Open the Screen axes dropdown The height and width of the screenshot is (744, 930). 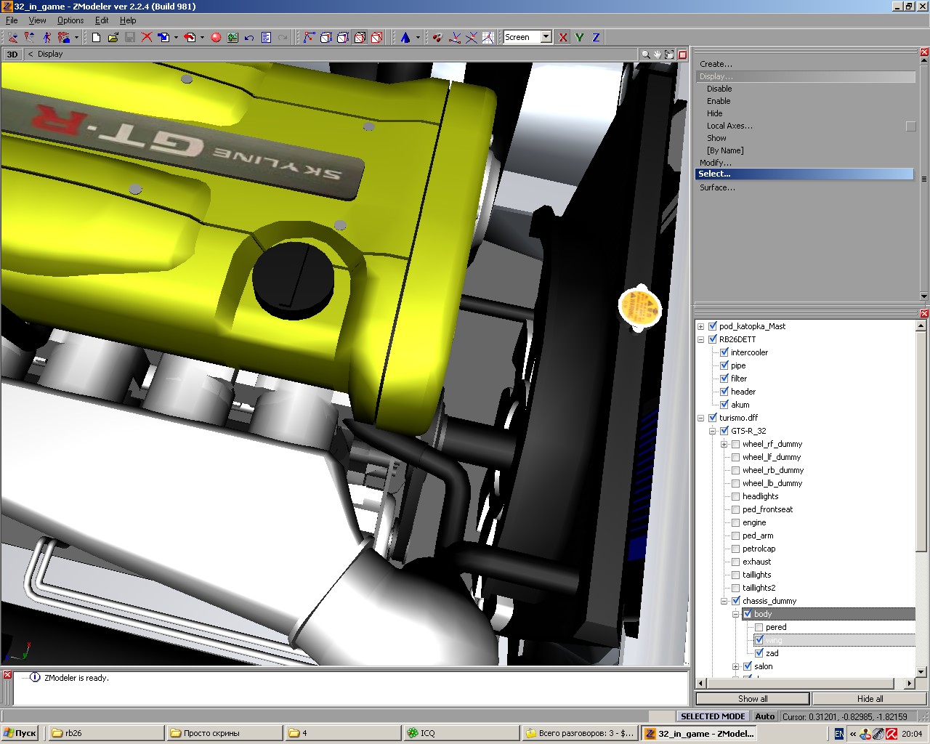point(546,37)
